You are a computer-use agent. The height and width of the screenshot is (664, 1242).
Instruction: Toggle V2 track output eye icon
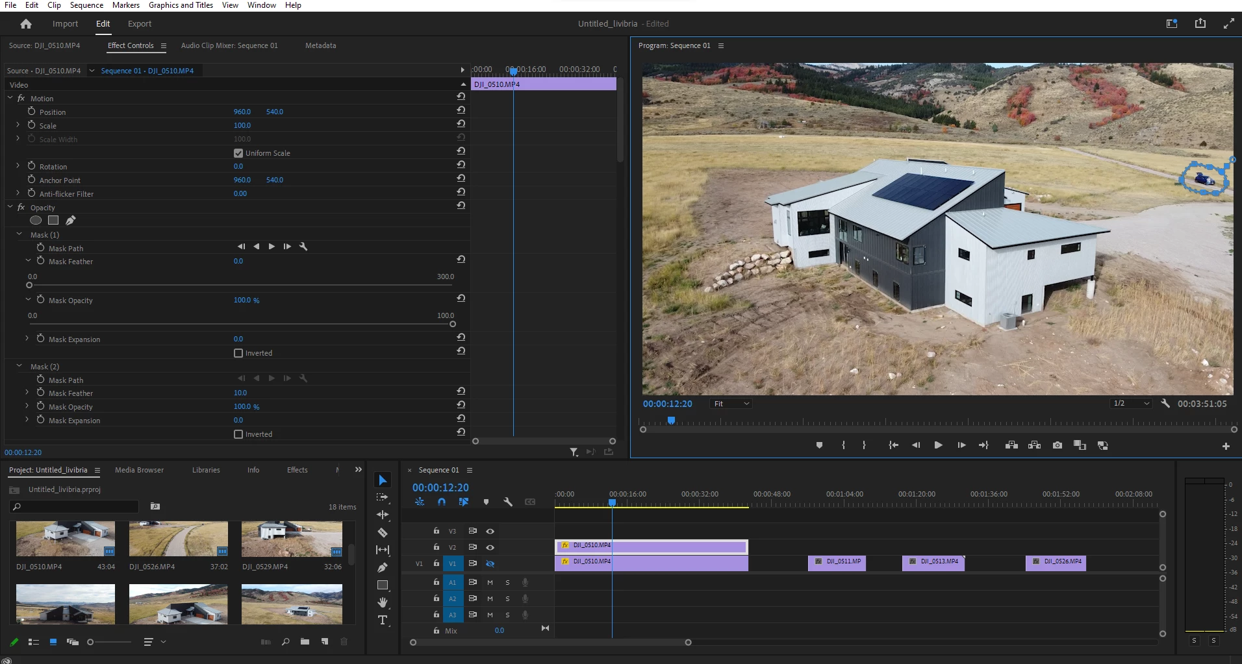click(x=490, y=547)
